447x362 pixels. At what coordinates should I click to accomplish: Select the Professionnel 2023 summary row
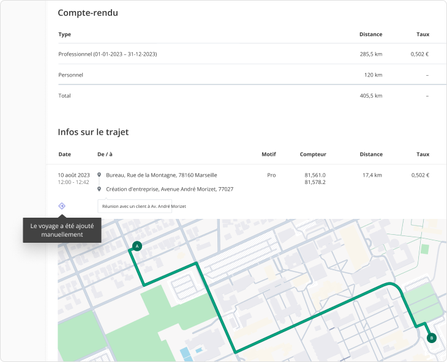pyautogui.click(x=108, y=54)
